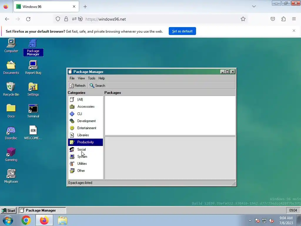Open the Doordisc shortcut
The width and height of the screenshot is (301, 226).
pyautogui.click(x=11, y=133)
